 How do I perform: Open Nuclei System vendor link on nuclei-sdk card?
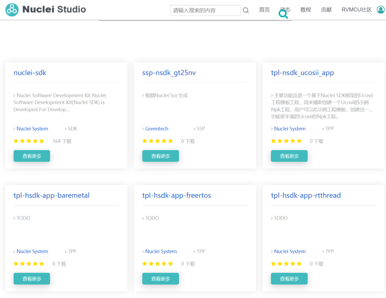click(x=32, y=129)
